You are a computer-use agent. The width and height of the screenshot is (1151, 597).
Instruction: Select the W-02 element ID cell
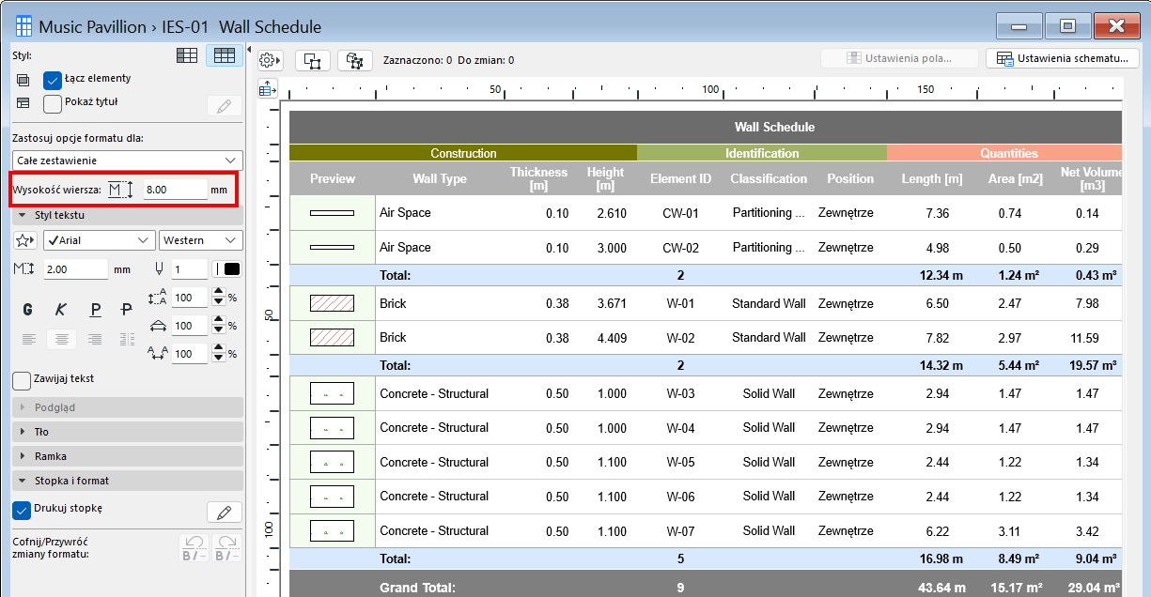680,338
